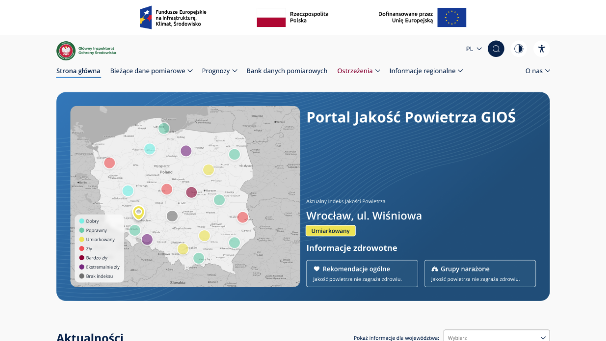Toggle high contrast mode icon
Viewport: 606px width, 341px height.
[519, 49]
